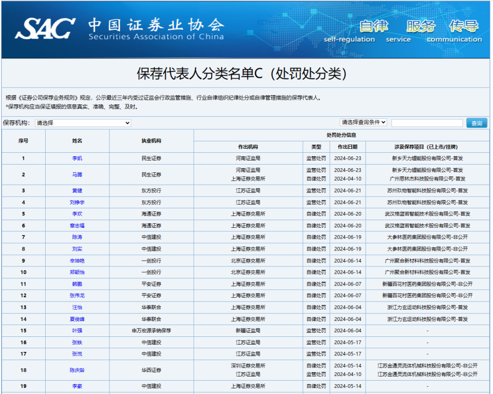Open the 请选择查询条件 dropdown

click(363, 122)
